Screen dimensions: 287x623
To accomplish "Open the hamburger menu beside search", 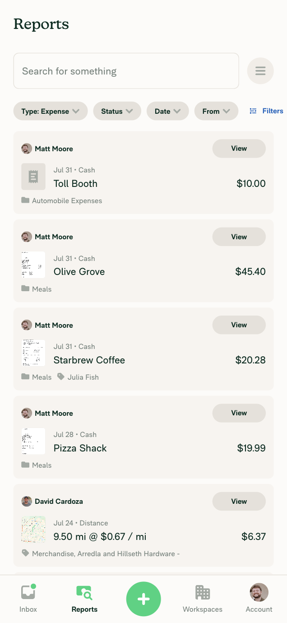I will [x=260, y=71].
